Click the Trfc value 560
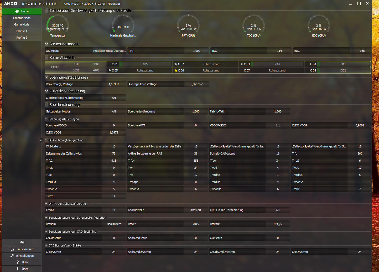The height and width of the screenshot is (272, 379). [x=360, y=153]
